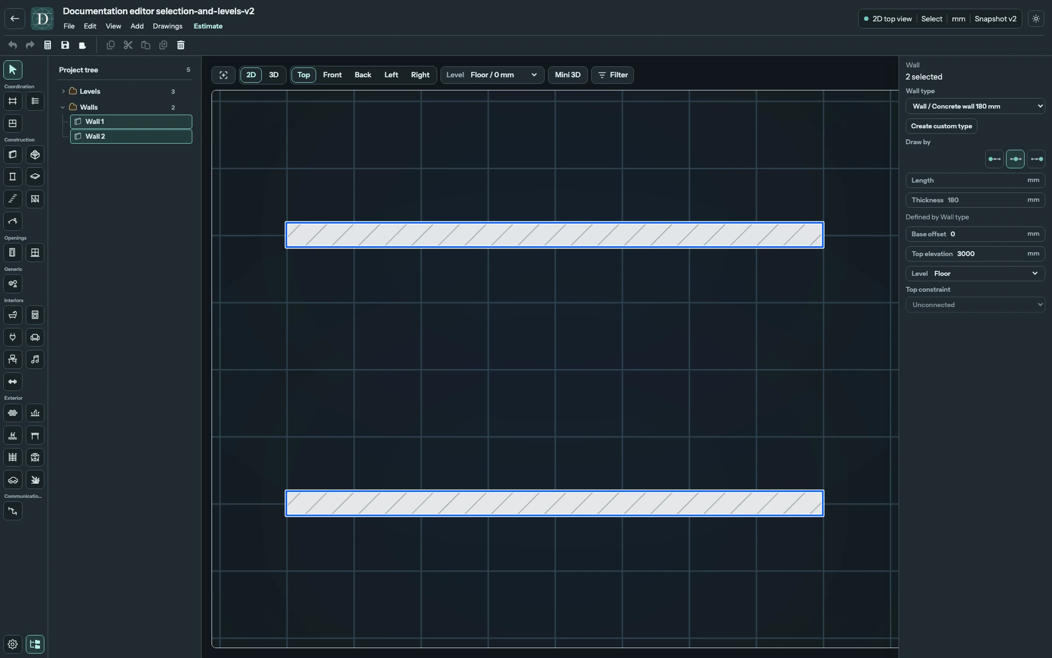
Task: Open settings gear at bottom left
Action: point(13,644)
